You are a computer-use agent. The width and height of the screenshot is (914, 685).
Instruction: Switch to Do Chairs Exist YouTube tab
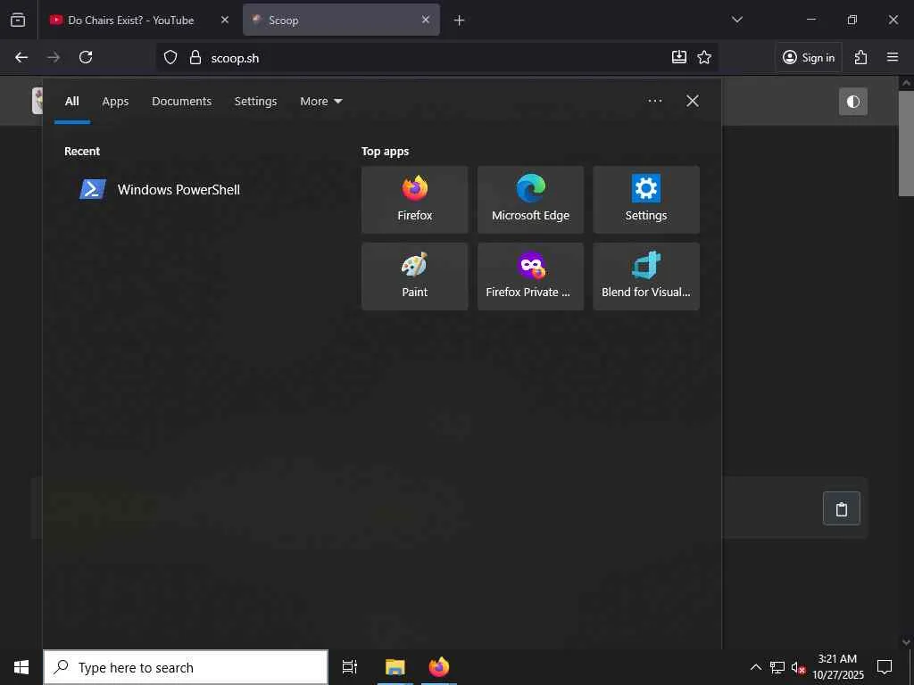[130, 20]
